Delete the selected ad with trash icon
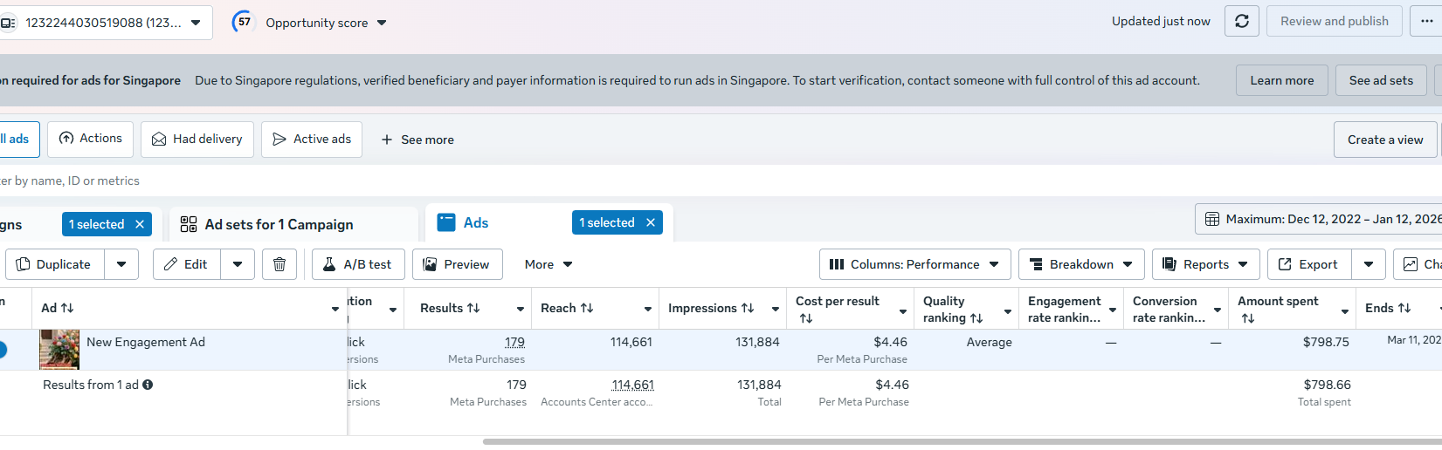Image resolution: width=1442 pixels, height=450 pixels. pos(279,264)
